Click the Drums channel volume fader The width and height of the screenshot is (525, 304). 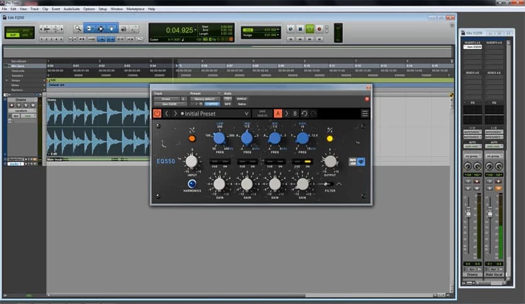(x=468, y=212)
